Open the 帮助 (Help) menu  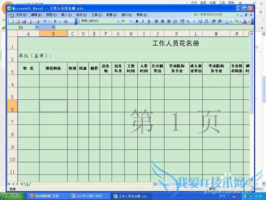[142, 15]
